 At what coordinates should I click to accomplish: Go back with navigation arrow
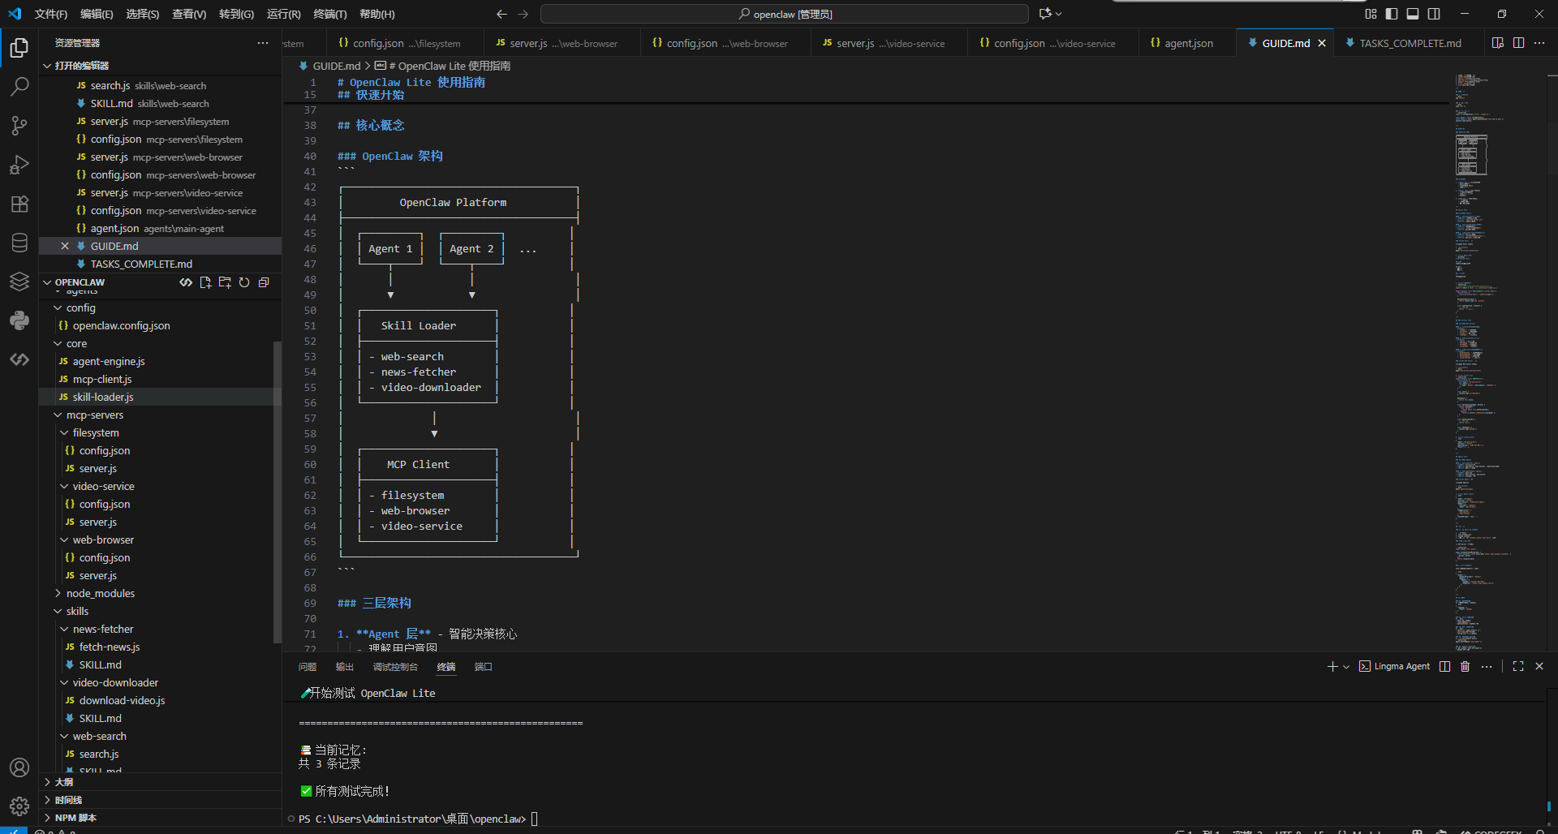point(501,14)
